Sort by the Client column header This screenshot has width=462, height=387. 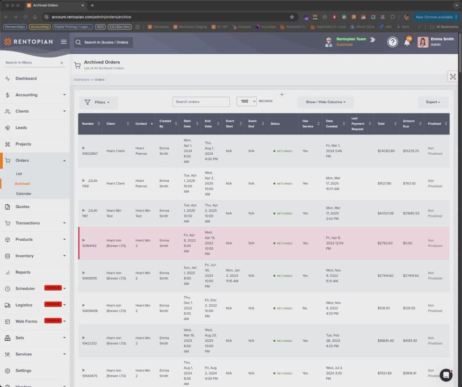click(x=117, y=124)
